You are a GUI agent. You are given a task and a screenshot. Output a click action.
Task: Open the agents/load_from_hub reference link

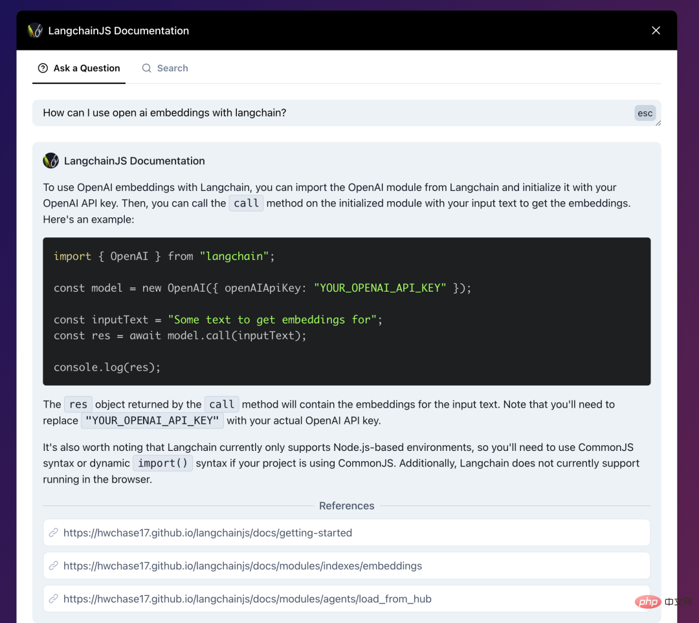(x=247, y=599)
